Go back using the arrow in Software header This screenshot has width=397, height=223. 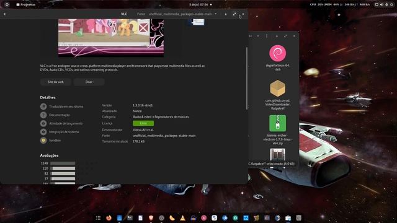point(5,14)
